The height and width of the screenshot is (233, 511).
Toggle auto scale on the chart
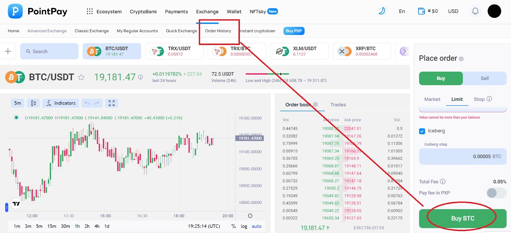pos(257,226)
